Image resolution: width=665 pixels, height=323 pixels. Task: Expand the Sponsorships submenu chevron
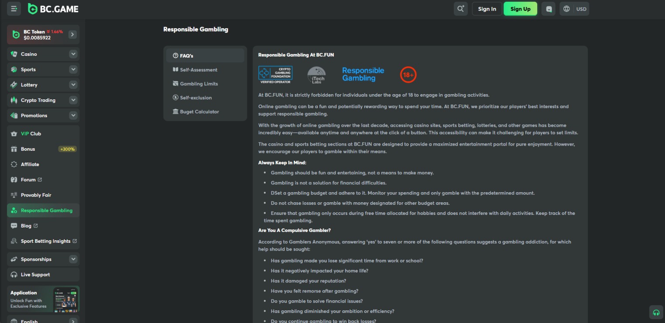tap(73, 259)
